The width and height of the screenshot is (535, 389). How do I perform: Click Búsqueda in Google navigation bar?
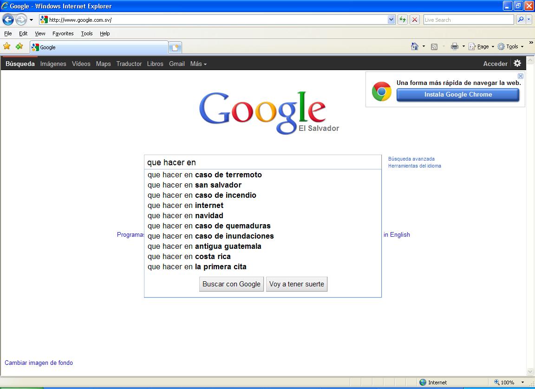[x=20, y=64]
